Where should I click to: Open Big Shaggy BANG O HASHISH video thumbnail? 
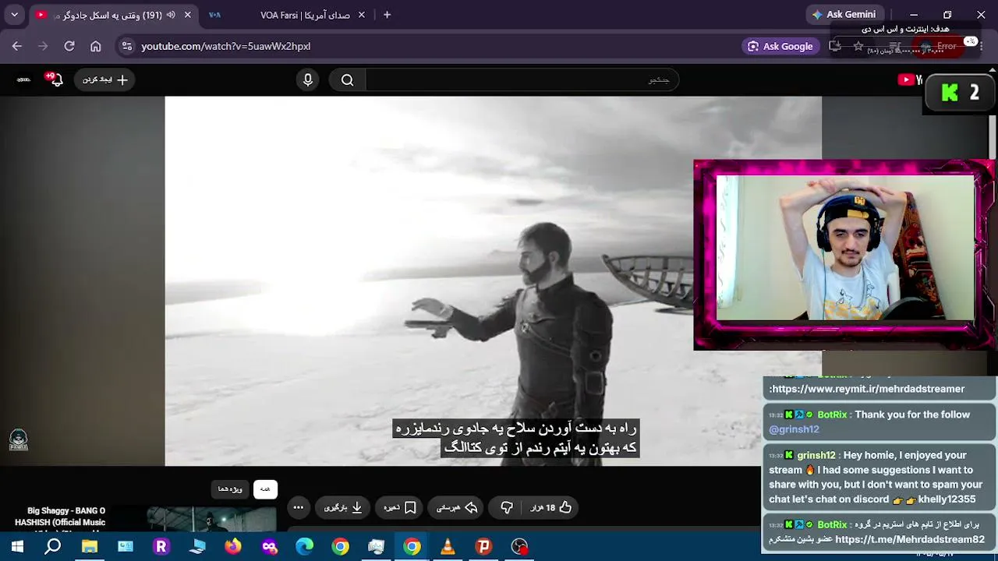click(x=211, y=519)
